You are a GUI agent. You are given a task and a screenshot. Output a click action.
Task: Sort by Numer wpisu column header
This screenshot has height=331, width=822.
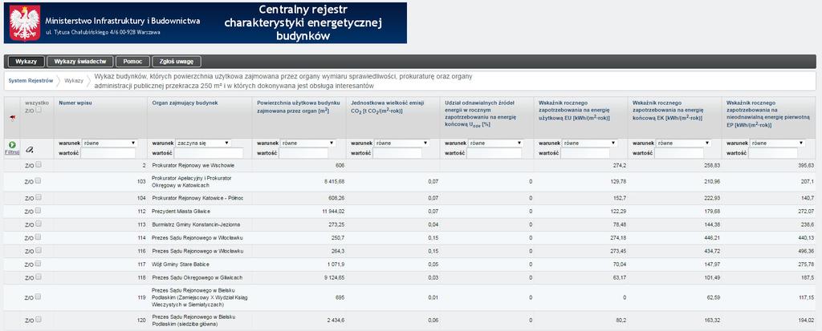tap(75, 103)
